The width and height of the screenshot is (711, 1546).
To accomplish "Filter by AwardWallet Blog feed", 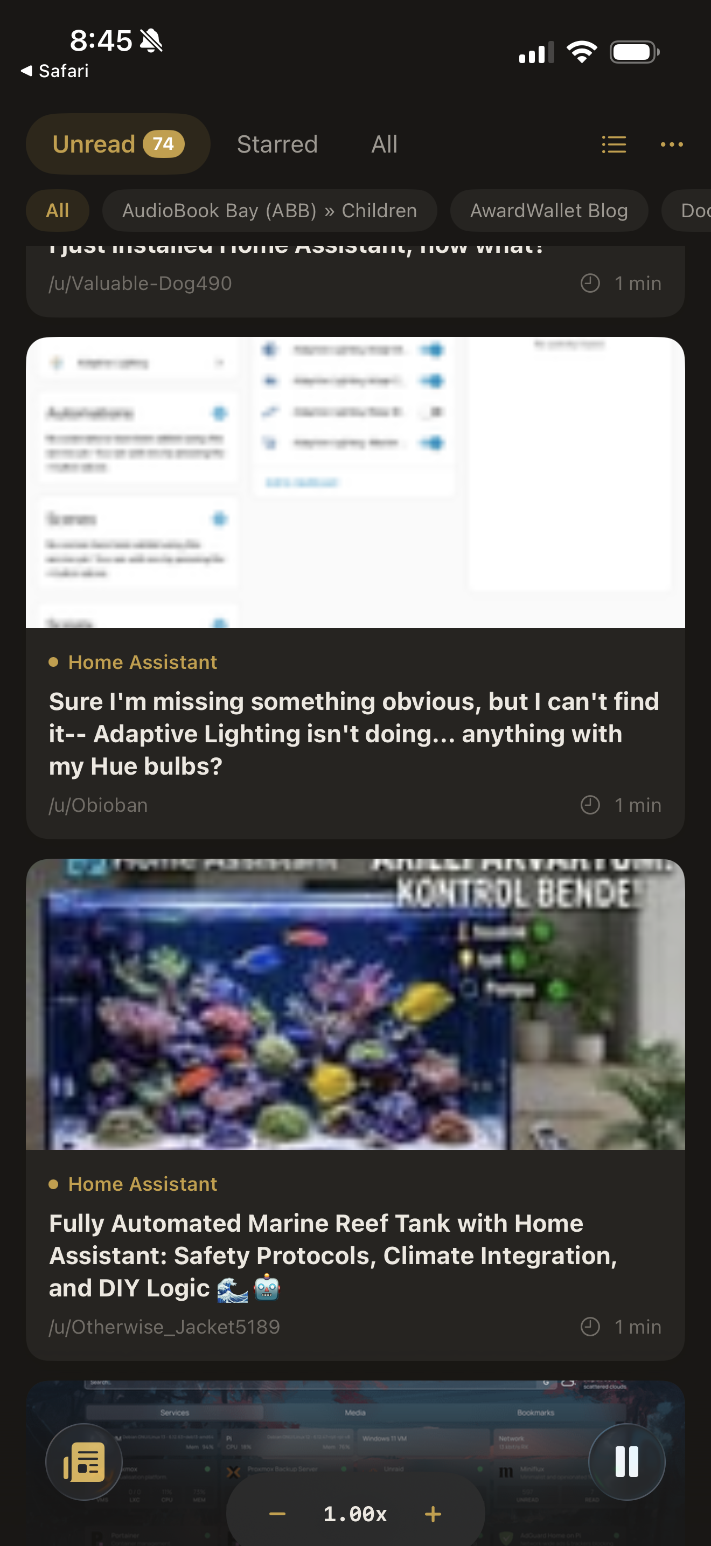I will point(549,211).
